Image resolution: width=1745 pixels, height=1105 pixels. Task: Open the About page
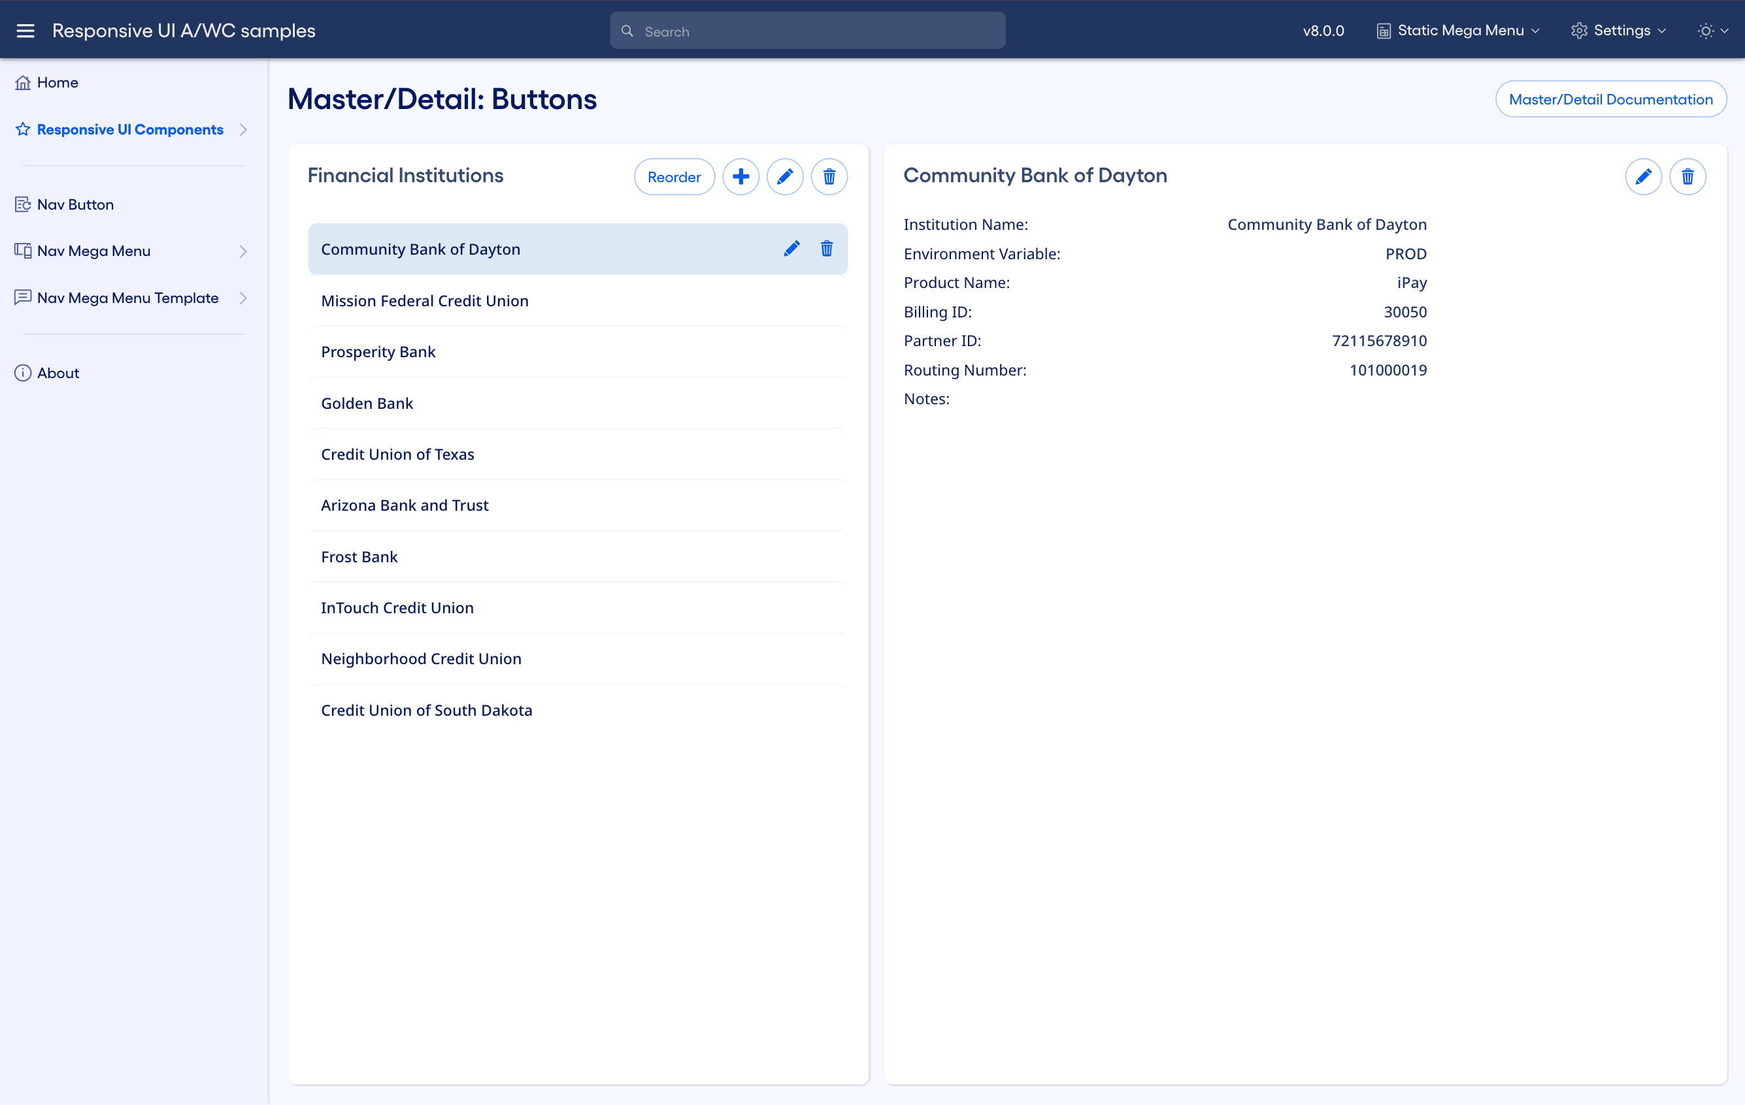58,372
